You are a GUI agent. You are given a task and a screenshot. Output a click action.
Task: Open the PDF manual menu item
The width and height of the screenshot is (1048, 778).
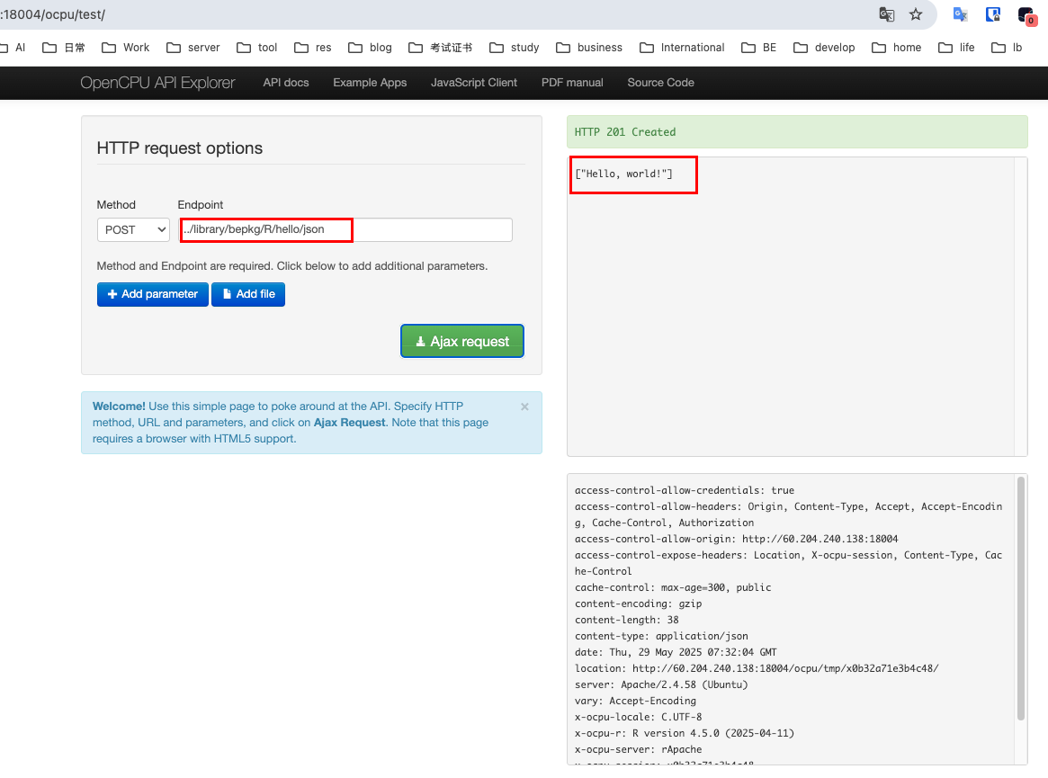click(572, 83)
